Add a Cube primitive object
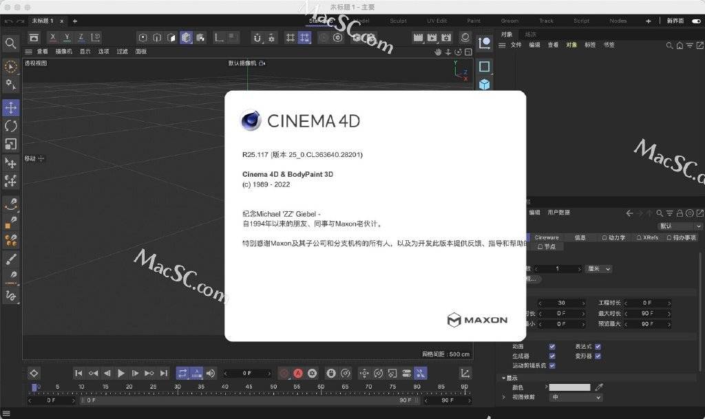Image resolution: width=705 pixels, height=419 pixels. [484, 85]
